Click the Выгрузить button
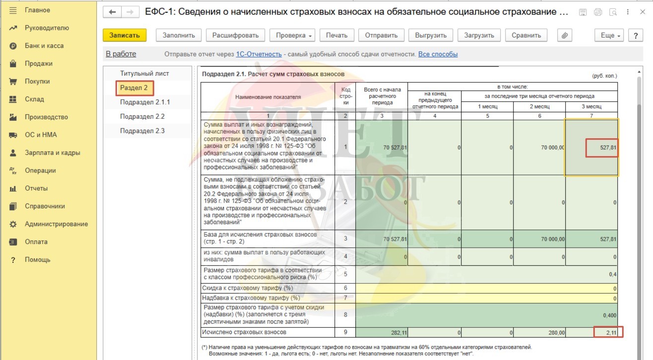The height and width of the screenshot is (360, 653). pyautogui.click(x=431, y=35)
